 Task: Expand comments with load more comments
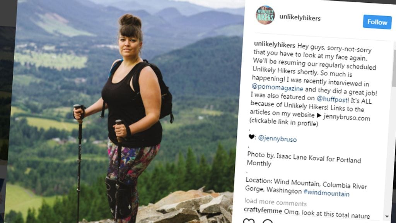275,202
